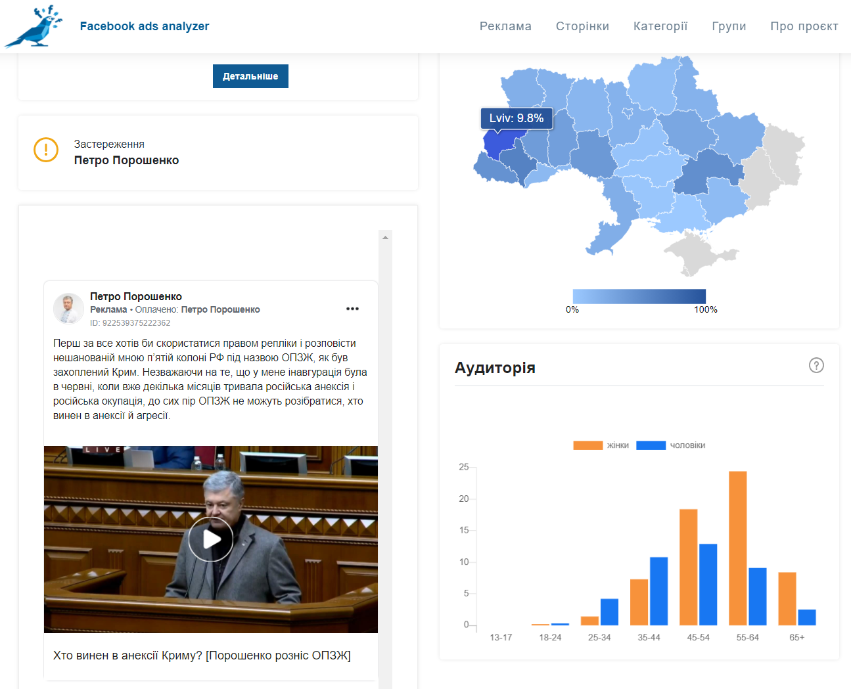Click the orange 45-54 women bar
851x689 pixels.
(689, 567)
